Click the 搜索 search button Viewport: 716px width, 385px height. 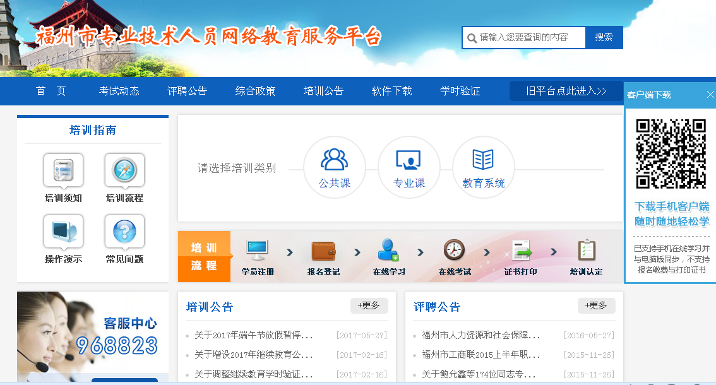tap(604, 37)
